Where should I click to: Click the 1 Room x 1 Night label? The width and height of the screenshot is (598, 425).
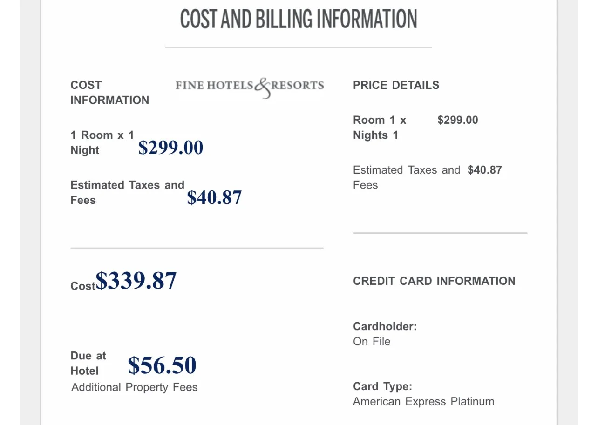(x=102, y=143)
